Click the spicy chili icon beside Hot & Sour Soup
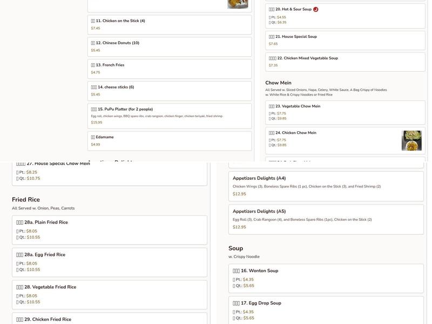Viewport: 432px width, 324px height. click(x=316, y=9)
